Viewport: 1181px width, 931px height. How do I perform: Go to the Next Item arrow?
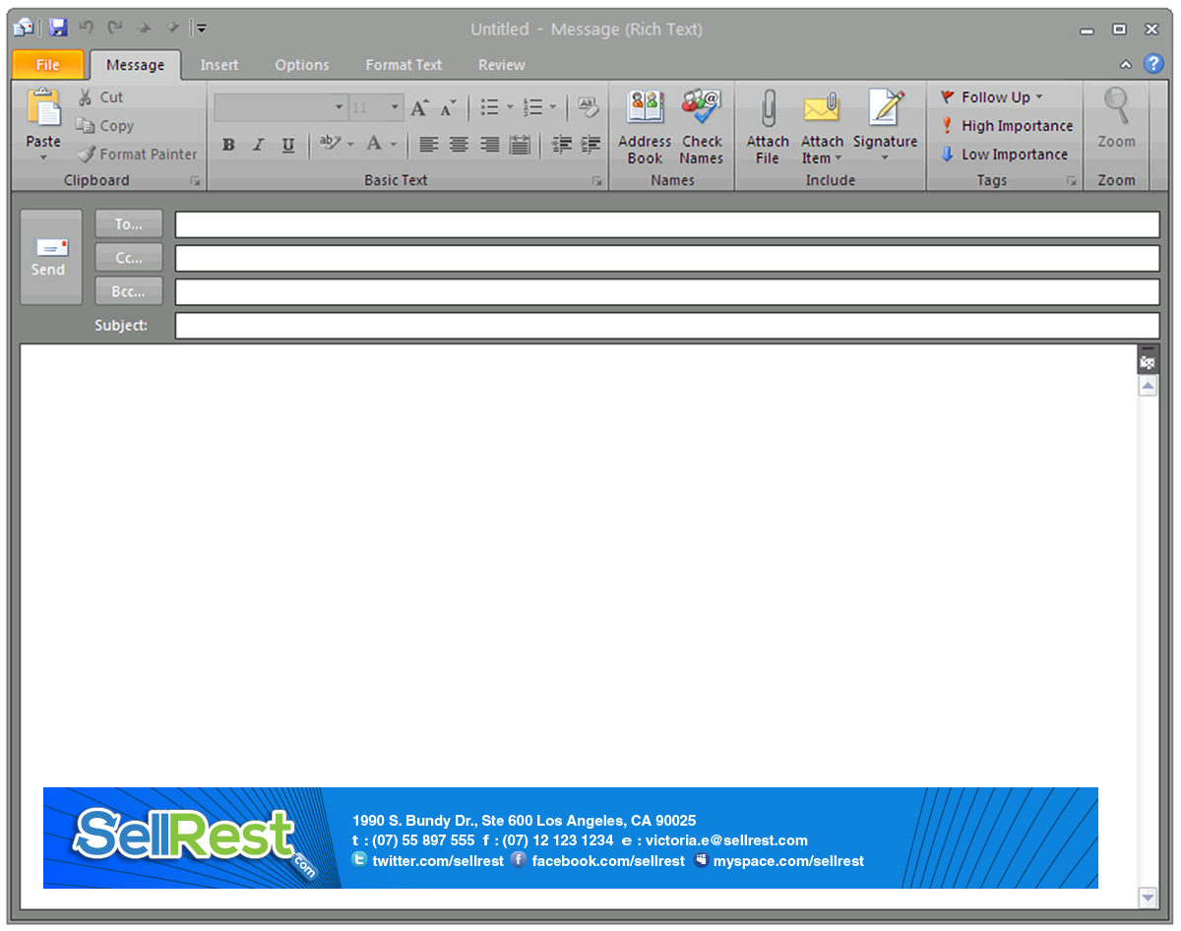172,28
